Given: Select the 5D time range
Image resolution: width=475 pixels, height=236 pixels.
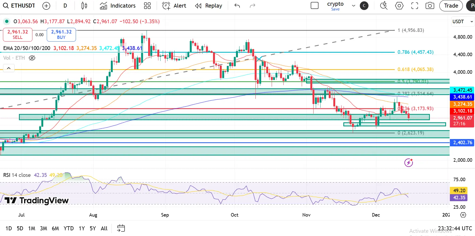Looking at the screenshot, I should click(20, 228).
